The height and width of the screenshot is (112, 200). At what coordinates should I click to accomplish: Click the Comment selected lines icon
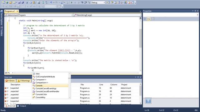(x=43, y=2)
